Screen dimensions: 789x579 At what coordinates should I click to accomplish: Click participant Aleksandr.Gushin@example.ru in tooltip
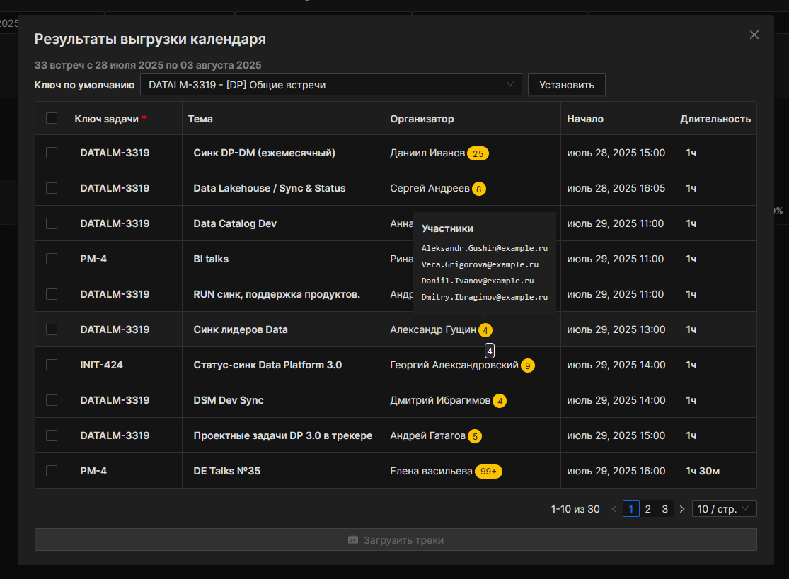click(485, 248)
